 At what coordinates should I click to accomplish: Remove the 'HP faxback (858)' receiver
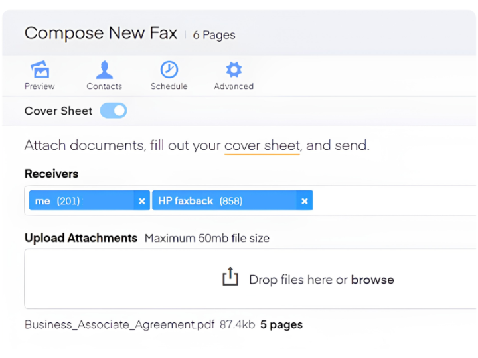click(305, 201)
